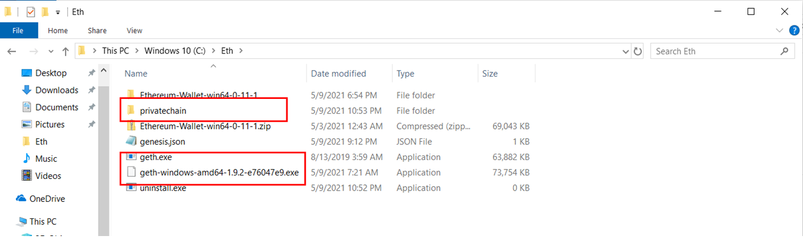Click the geth.exe application icon
The height and width of the screenshot is (239, 803).
(x=131, y=157)
